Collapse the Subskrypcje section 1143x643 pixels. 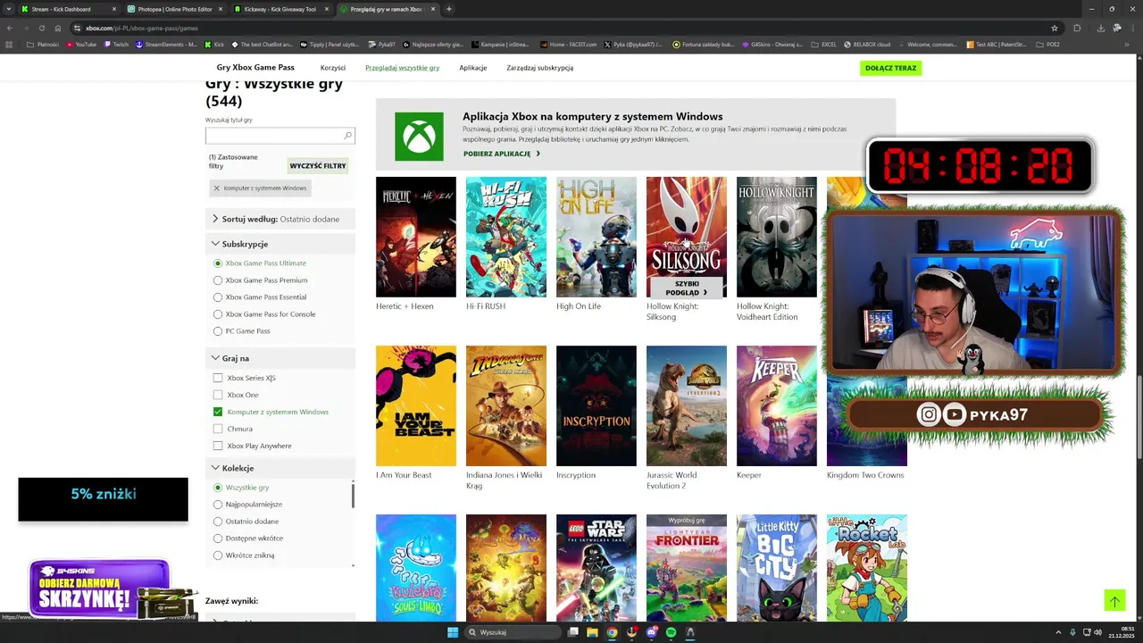280,244
